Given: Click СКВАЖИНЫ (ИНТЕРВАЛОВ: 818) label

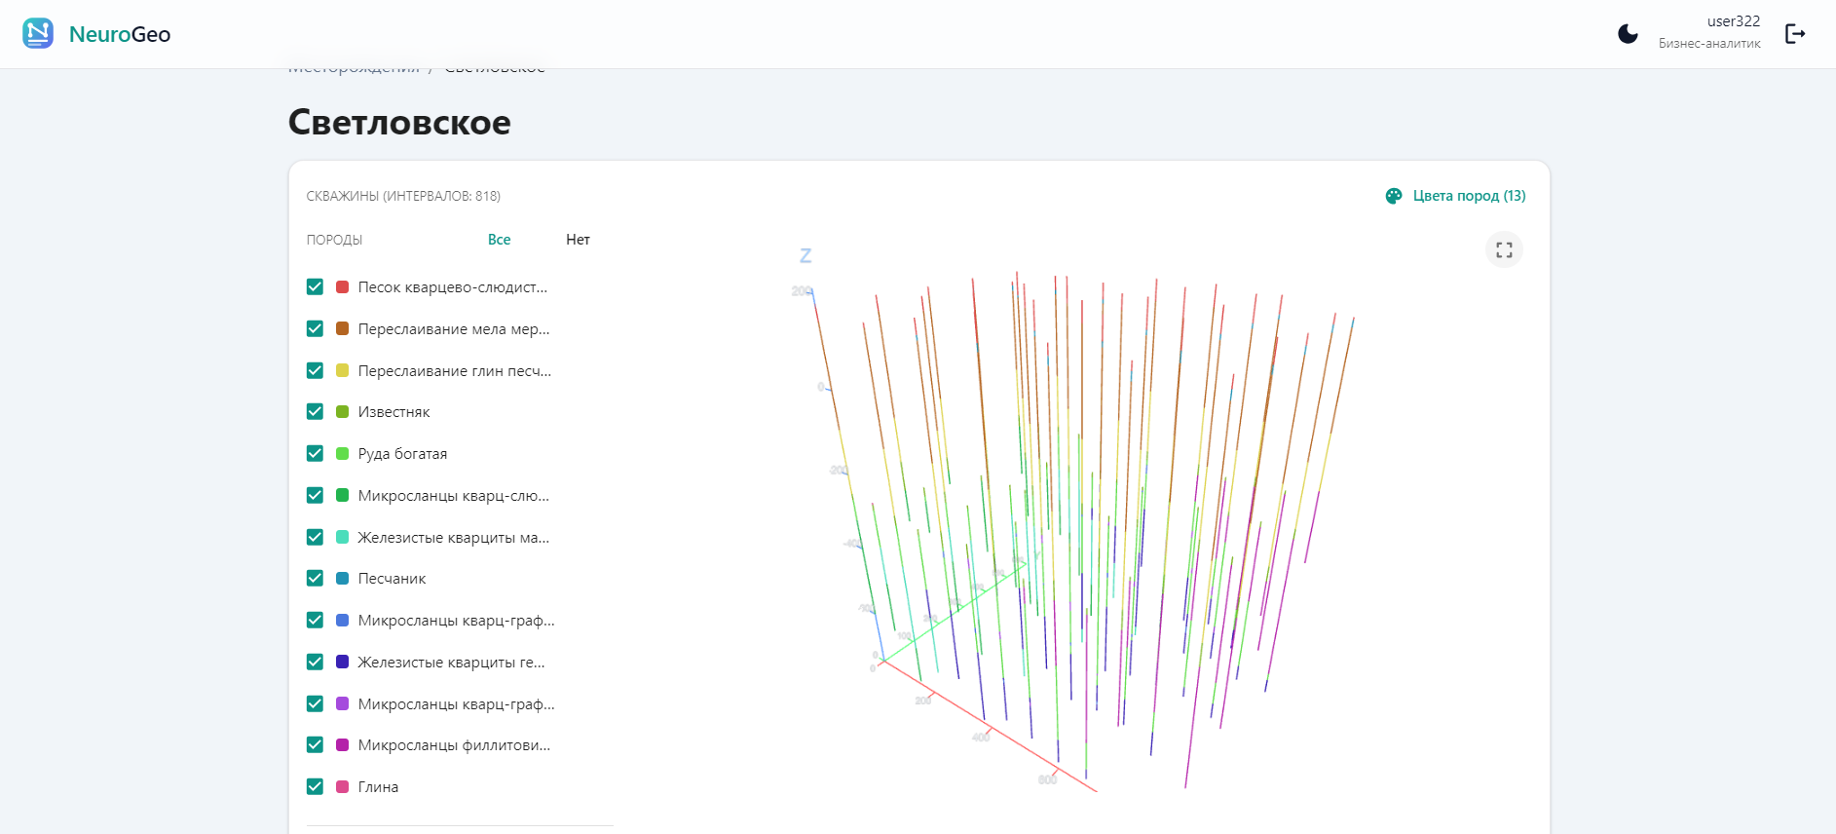Looking at the screenshot, I should click(x=403, y=196).
